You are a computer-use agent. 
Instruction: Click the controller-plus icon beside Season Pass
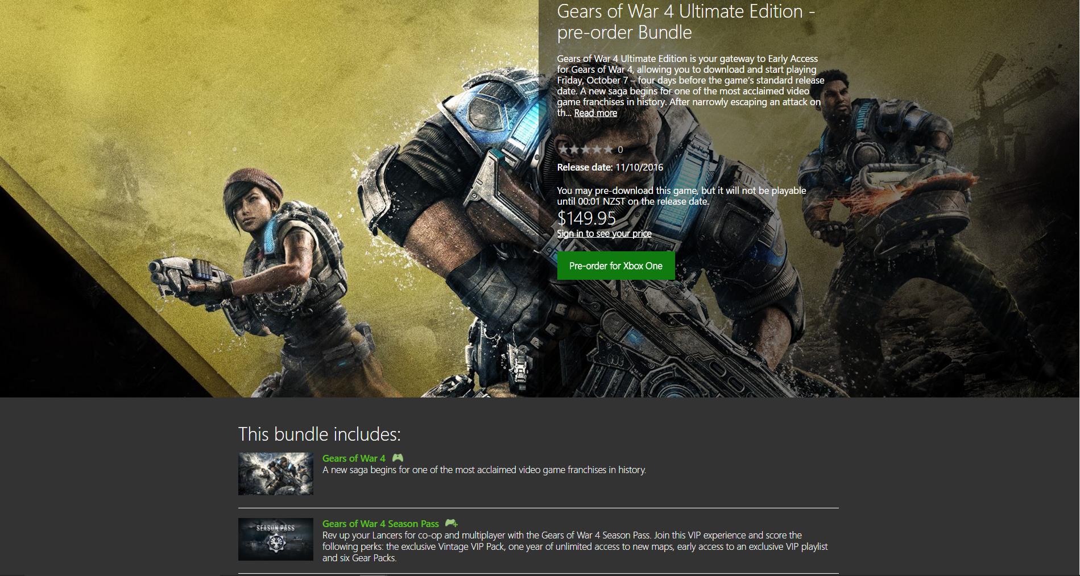451,523
